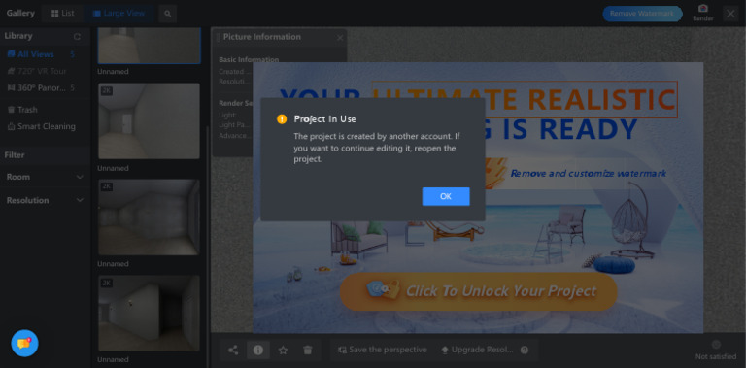Refresh the Library with the reload icon
The width and height of the screenshot is (746, 368).
[x=77, y=37]
